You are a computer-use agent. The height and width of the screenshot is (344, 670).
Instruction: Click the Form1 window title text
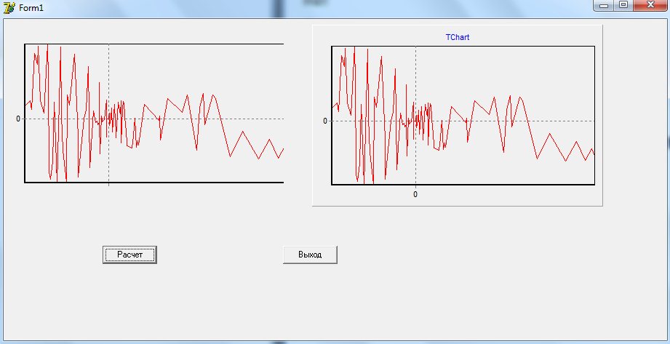click(x=31, y=8)
